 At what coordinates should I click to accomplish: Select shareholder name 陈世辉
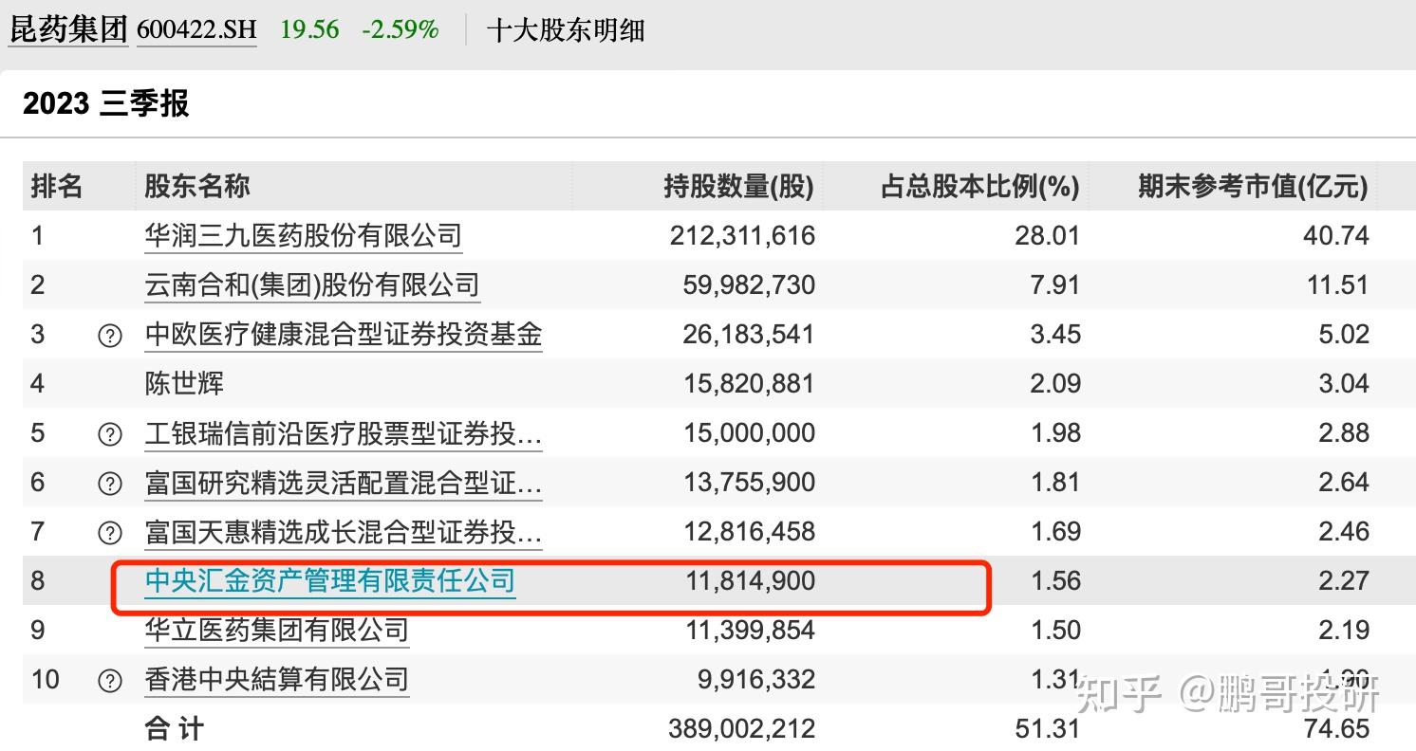tap(184, 383)
